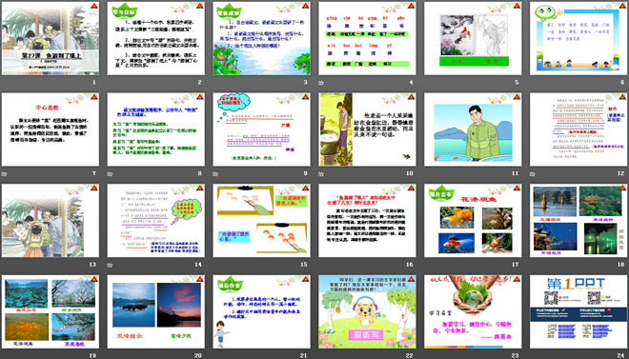
Task: Select slide 24 第1PPT ending thumbnail
Action: (x=578, y=311)
